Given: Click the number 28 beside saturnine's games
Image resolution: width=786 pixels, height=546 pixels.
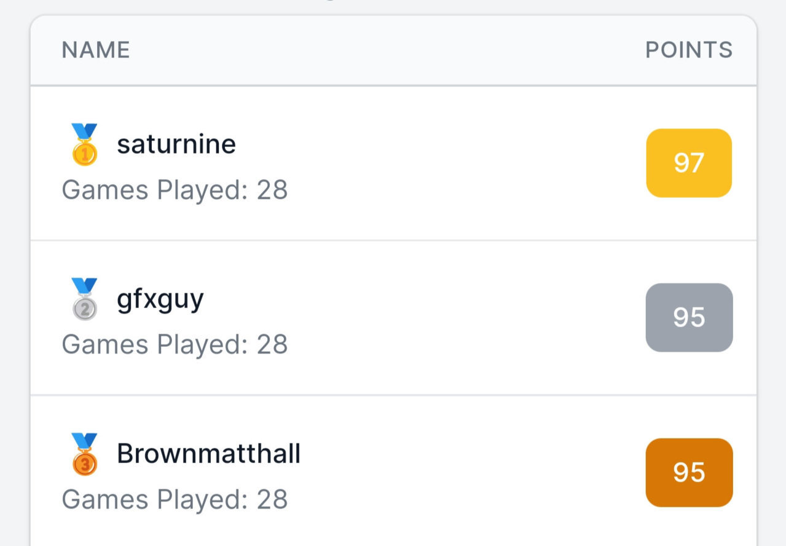Looking at the screenshot, I should tap(272, 190).
